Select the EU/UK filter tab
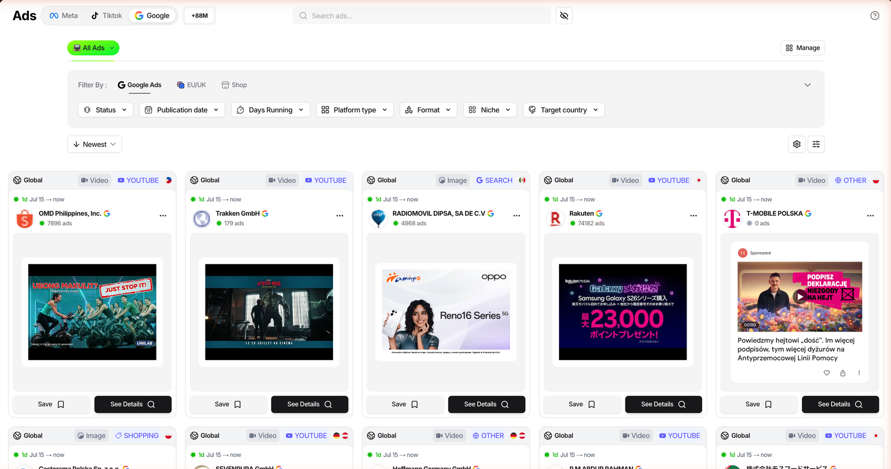The image size is (891, 469). [x=192, y=85]
